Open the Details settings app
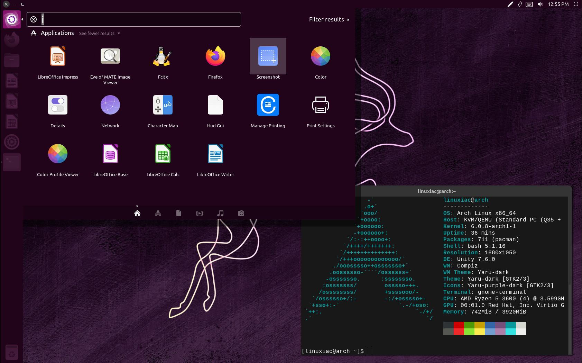Screen dimensions: 582x363 pos(58,111)
